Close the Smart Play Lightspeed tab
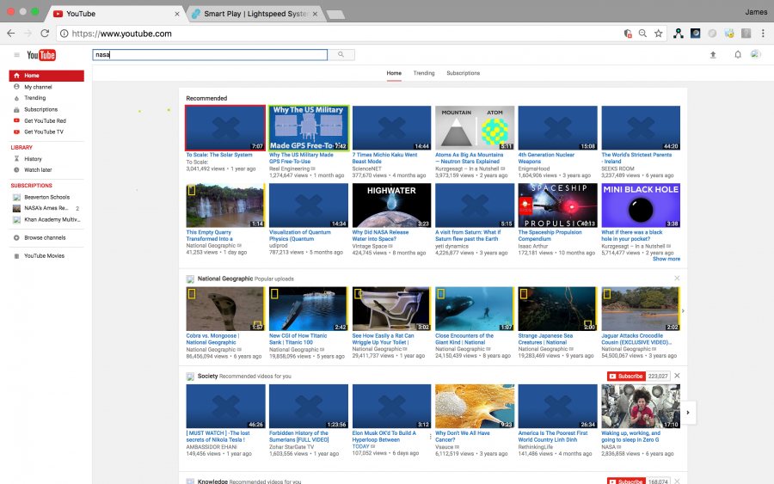Image resolution: width=774 pixels, height=484 pixels. click(x=315, y=14)
